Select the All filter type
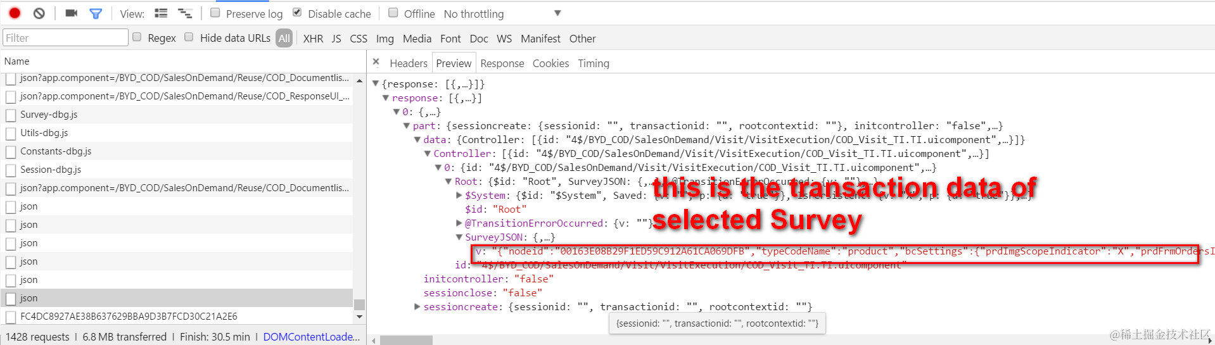 [x=284, y=38]
